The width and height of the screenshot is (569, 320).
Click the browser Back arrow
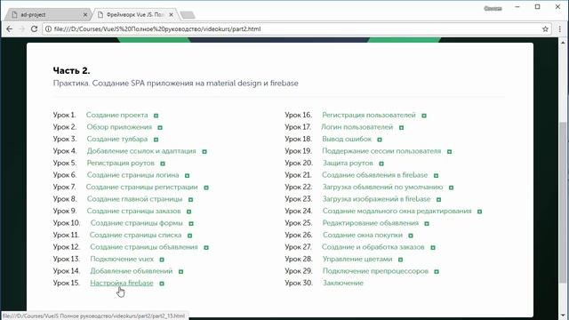pos(10,29)
